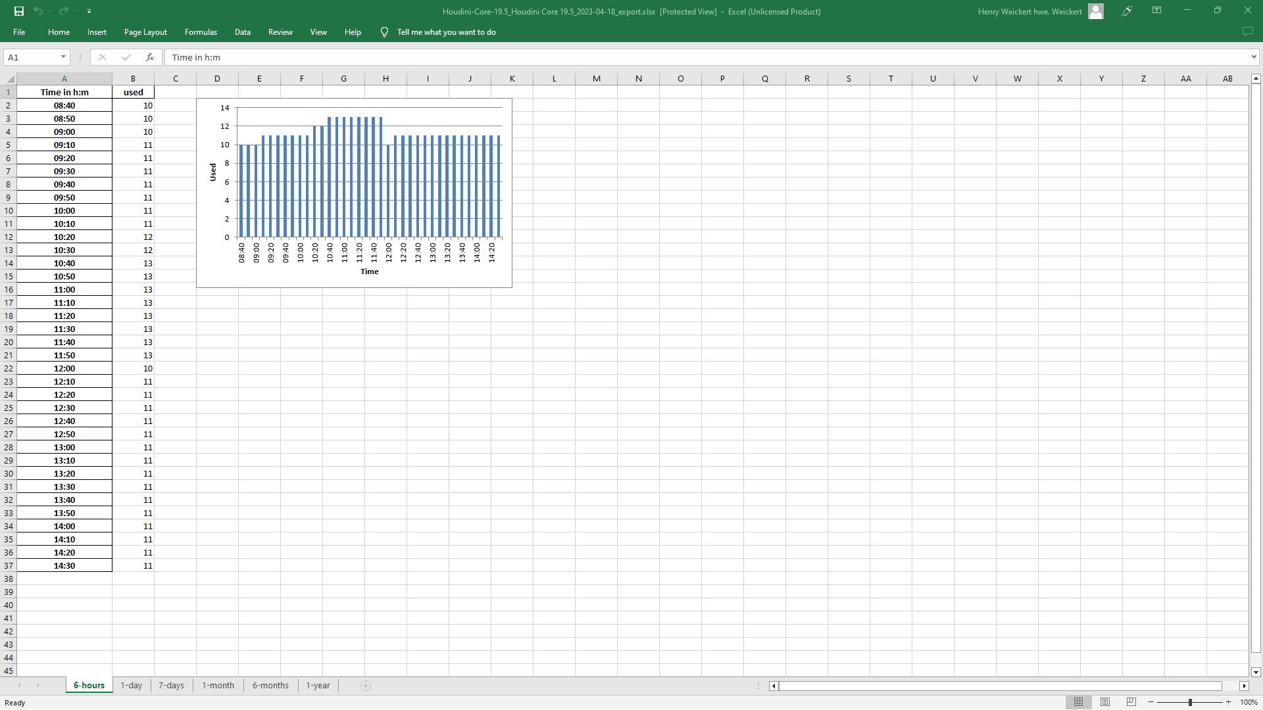
Task: Open the Customize Quick Access Toolbar dropdown
Action: click(89, 11)
